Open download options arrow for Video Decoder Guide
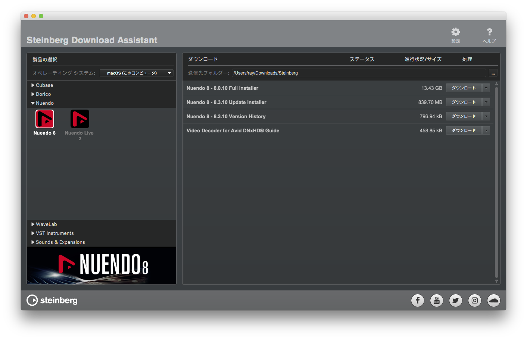527x340 pixels. point(486,130)
